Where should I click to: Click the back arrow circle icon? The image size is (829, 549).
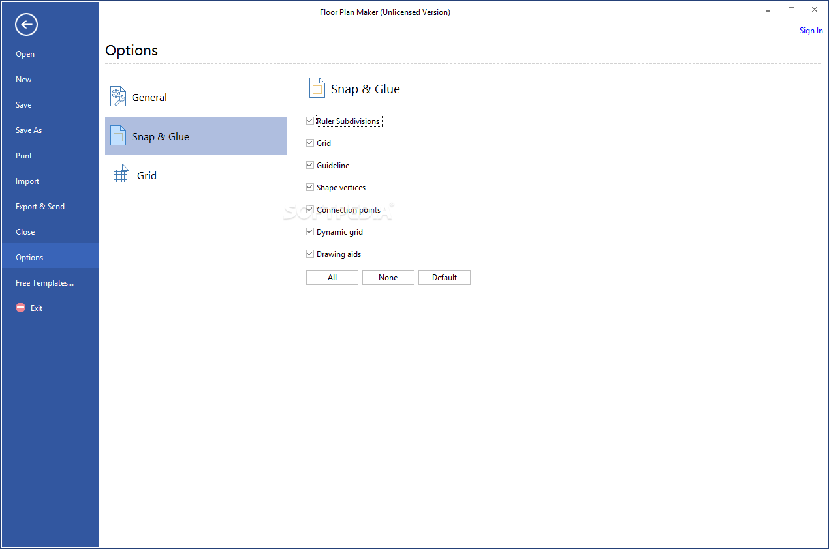(26, 25)
